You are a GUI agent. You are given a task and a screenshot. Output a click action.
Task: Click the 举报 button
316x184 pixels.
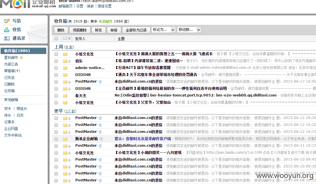pos(114,30)
